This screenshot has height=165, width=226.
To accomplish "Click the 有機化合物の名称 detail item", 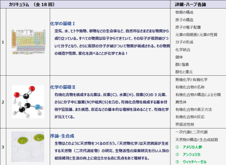I will click(190, 87).
